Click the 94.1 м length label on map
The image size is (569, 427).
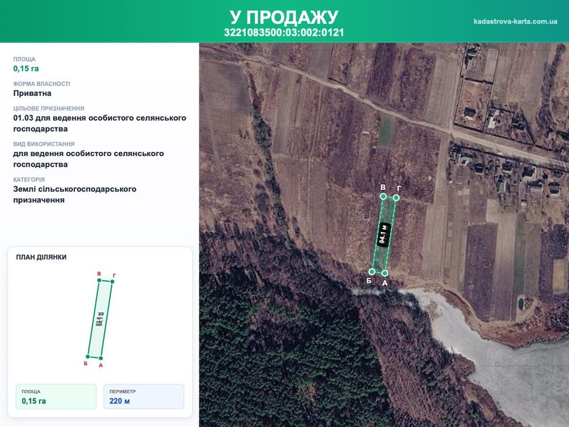point(384,235)
